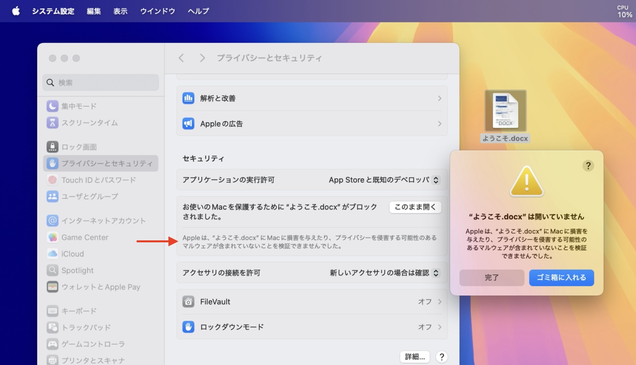636x365 pixels.
Task: Click the ウォレットとApple Pay card icon
Action: 53,287
